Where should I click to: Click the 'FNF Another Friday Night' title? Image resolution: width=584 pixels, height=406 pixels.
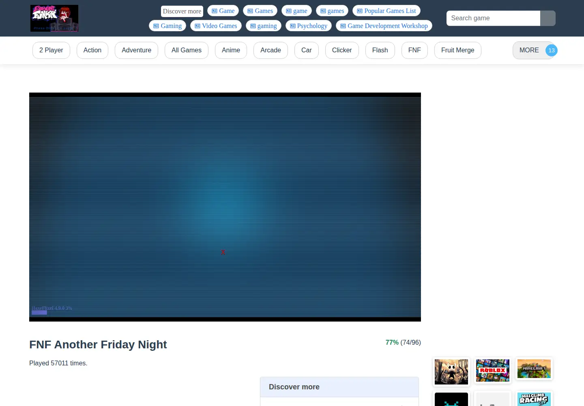98,344
